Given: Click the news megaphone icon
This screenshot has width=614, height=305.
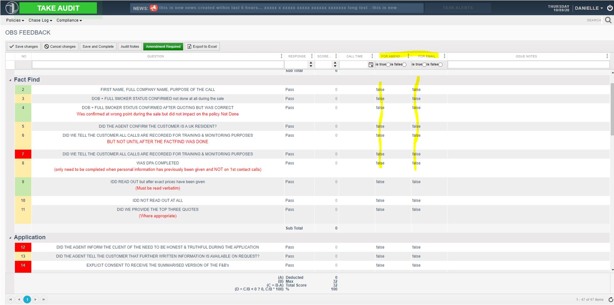Looking at the screenshot, I should (154, 8).
